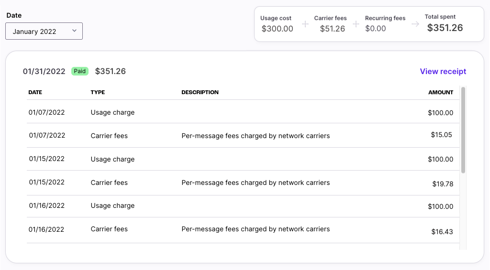Click the DESCRIPTION column header
The height and width of the screenshot is (270, 490).
[x=200, y=92]
